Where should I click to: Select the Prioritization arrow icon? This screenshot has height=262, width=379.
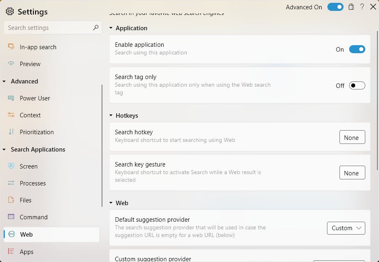point(11,132)
